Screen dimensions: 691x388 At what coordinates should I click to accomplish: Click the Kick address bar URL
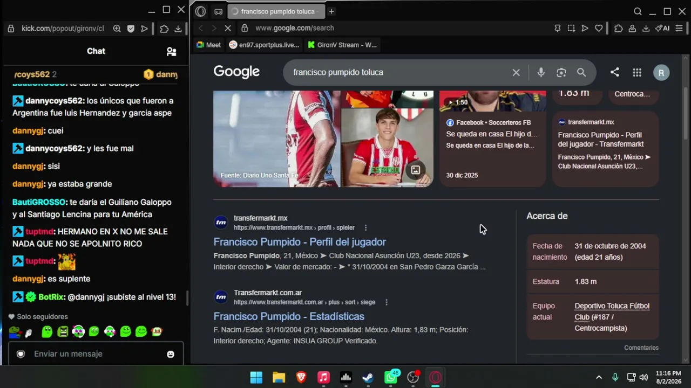coord(63,29)
